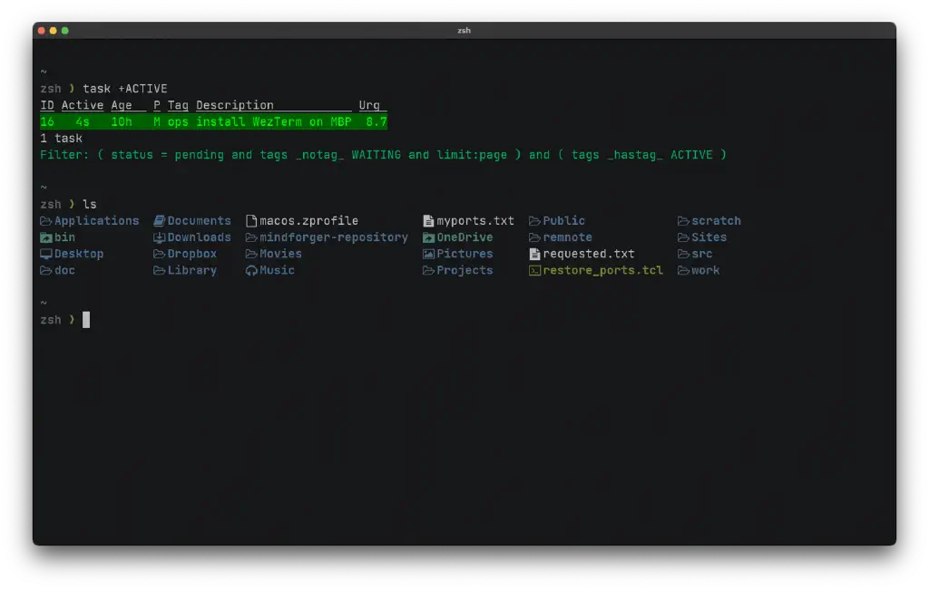929x589 pixels.
Task: Click the download icon beside Downloads
Action: 159,237
